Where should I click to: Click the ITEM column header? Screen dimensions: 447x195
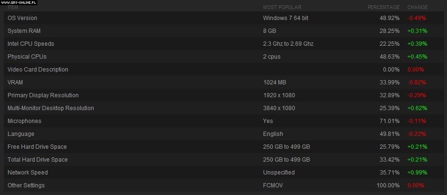click(x=13, y=8)
